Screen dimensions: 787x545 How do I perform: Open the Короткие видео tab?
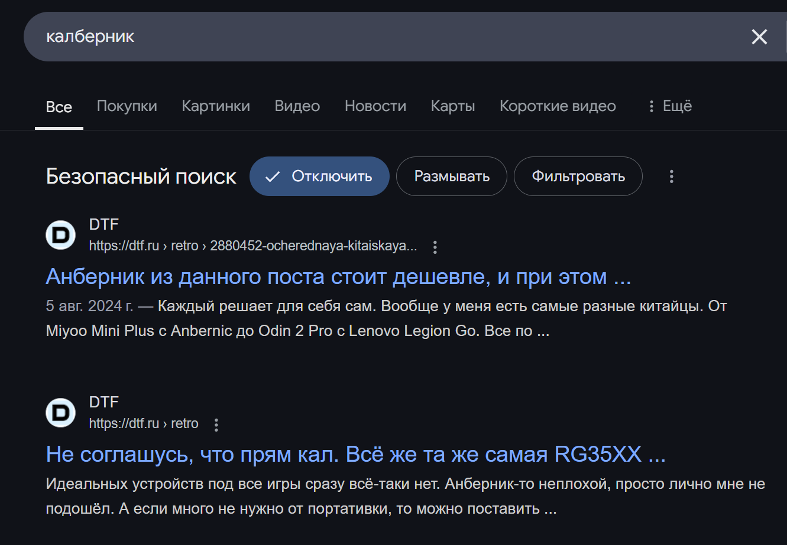(x=558, y=106)
